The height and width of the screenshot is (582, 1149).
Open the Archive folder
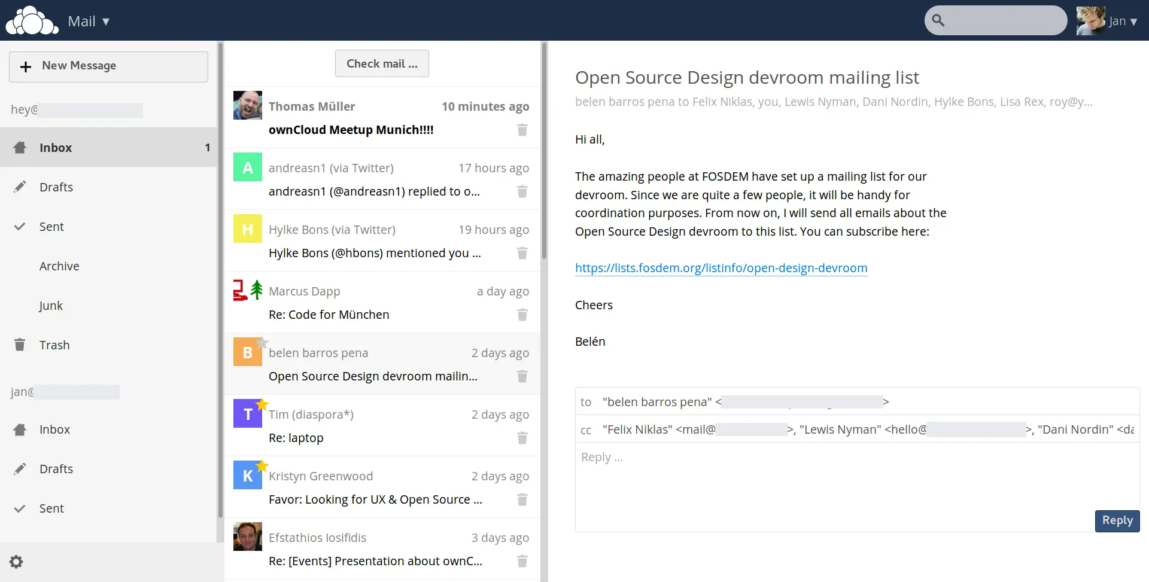pyautogui.click(x=108, y=266)
